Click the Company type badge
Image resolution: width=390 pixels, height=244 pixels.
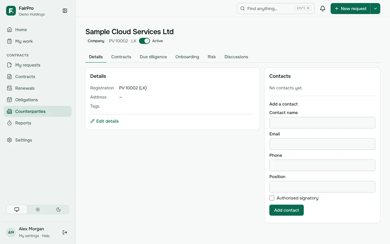(x=96, y=41)
